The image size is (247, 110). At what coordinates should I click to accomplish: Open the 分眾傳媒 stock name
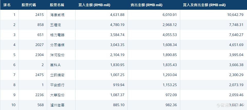[x=57, y=45]
